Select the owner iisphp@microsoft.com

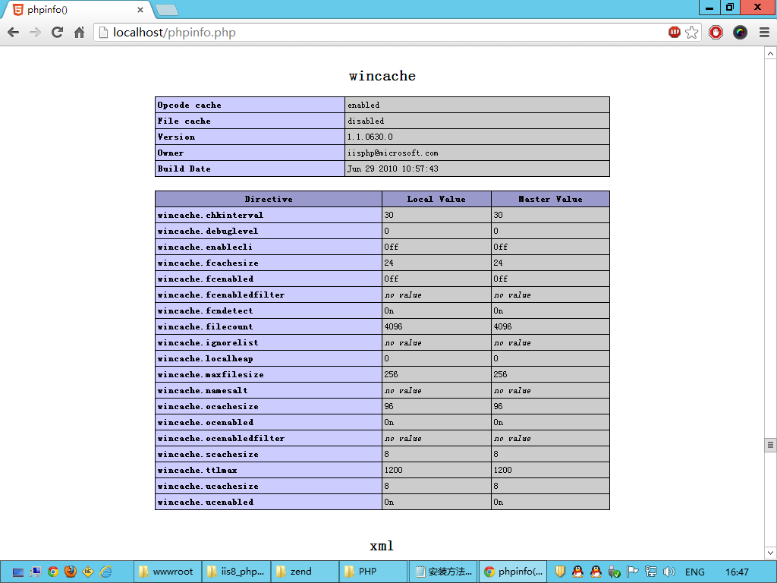[392, 153]
